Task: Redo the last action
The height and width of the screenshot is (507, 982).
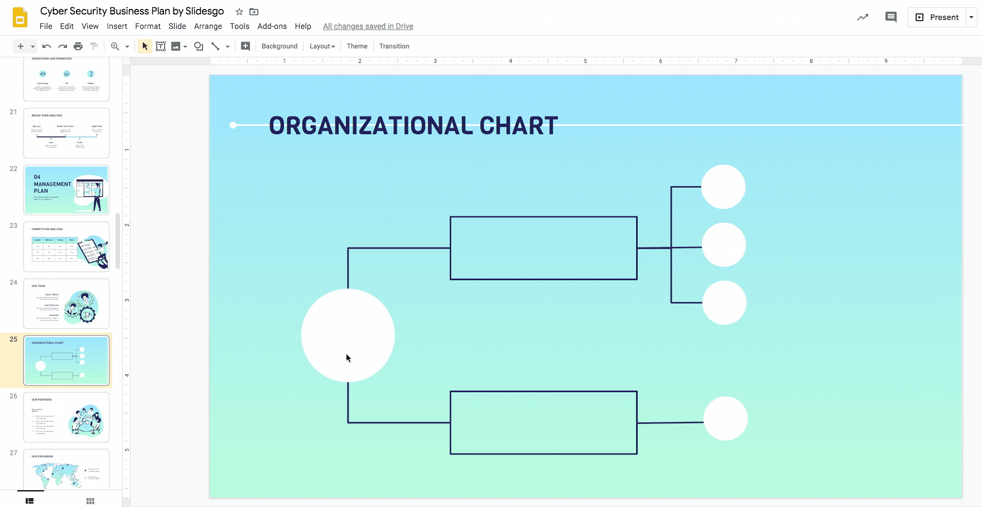Action: [x=62, y=46]
